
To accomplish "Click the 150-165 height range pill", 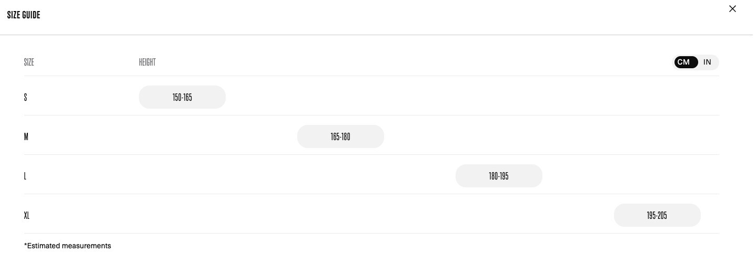I will 182,98.
